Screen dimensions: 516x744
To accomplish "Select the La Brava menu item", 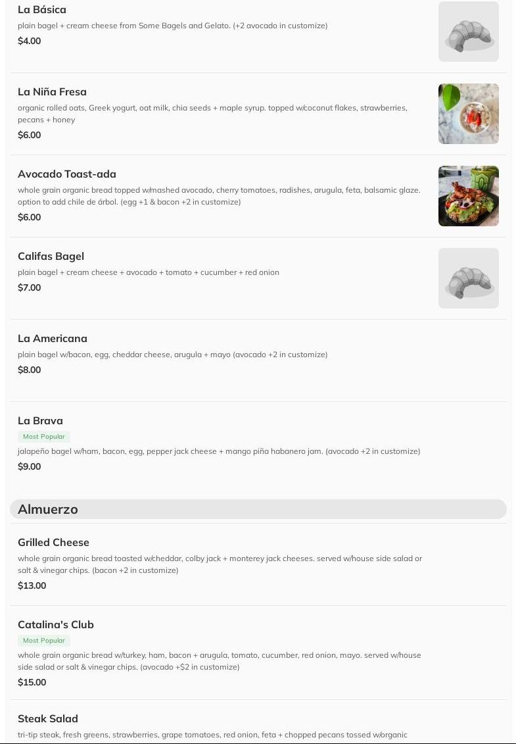I will 40,421.
